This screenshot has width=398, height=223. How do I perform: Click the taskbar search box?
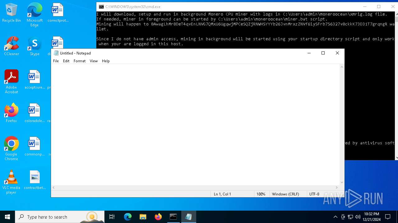pos(60,217)
